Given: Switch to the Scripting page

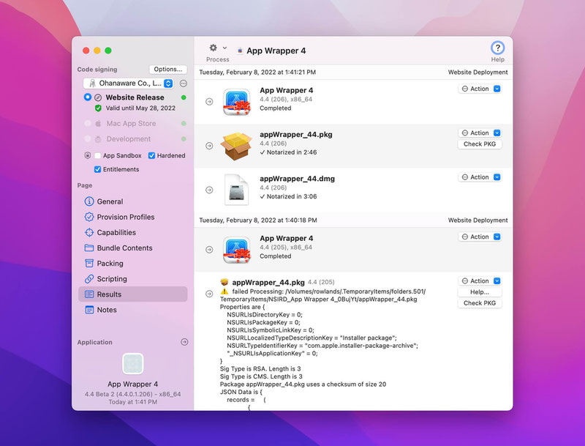Looking at the screenshot, I should (x=133, y=279).
